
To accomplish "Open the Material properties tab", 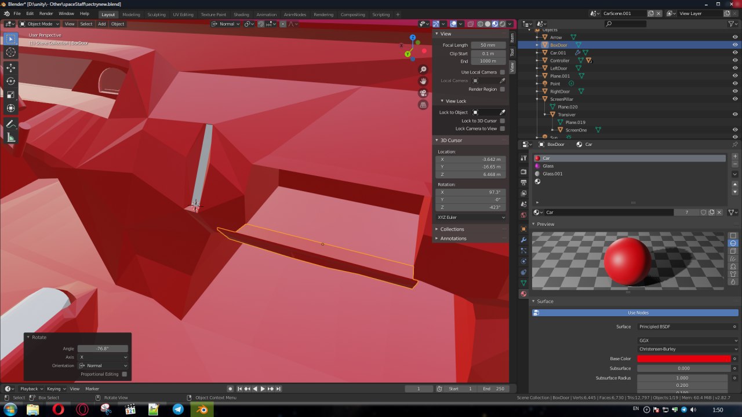I will [x=523, y=294].
